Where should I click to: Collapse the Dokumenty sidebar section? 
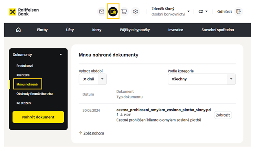pyautogui.click(x=61, y=55)
